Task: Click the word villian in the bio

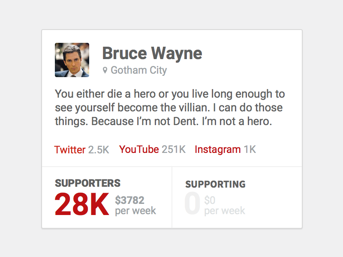Action: (x=193, y=108)
